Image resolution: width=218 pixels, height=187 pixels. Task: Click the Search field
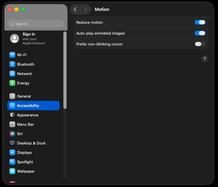pos(36,24)
